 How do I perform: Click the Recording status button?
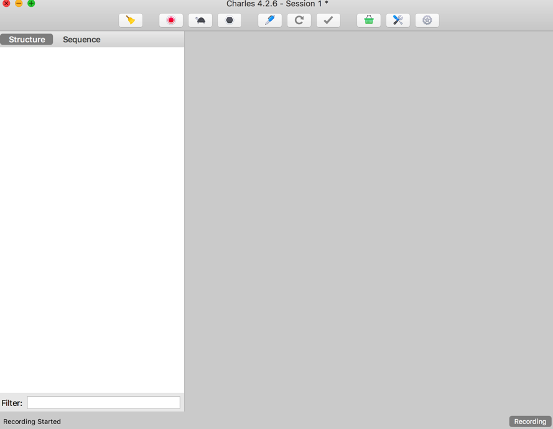530,422
